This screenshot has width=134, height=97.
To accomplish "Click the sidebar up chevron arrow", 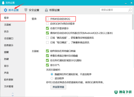I will point(13,93).
